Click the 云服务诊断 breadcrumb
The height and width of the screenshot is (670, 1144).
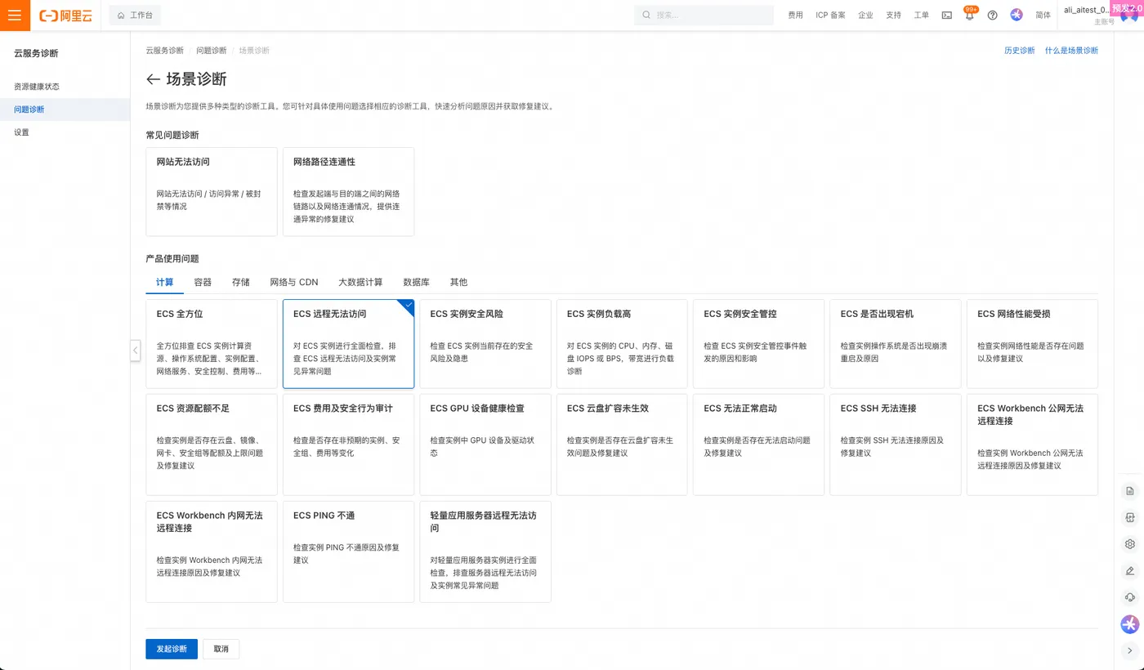[164, 51]
